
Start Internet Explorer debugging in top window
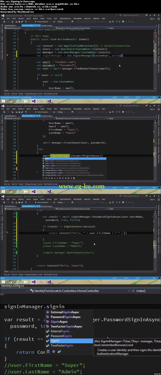(42, 21)
